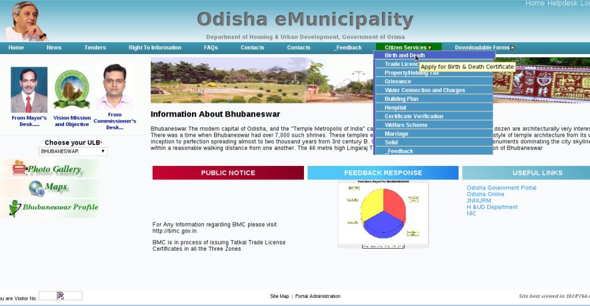Click the Helpdesk link at top right
This screenshot has width=590, height=306.
562,3
